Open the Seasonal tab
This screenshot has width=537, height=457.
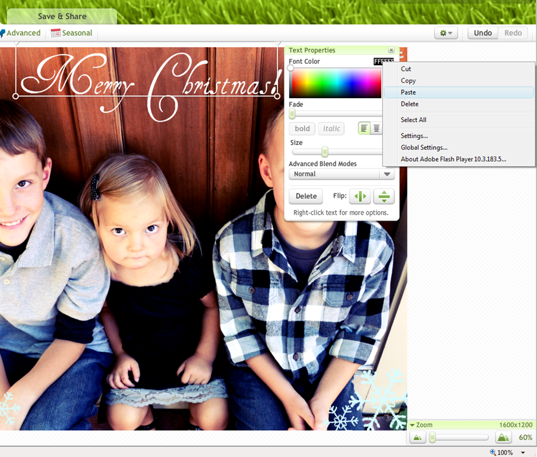(71, 33)
